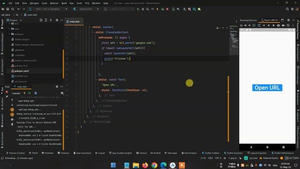300x169 pixels.
Task: Click Run console red stop icon
Action: [7, 92]
